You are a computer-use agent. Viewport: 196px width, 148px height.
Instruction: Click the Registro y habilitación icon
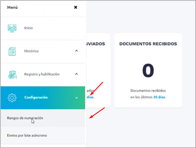coord(12,74)
